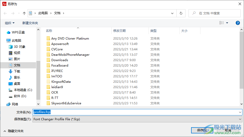Image resolution: width=244 pixels, height=137 pixels.
Task: Click the search box 在 文档 中搜索
Action: pyautogui.click(x=215, y=13)
